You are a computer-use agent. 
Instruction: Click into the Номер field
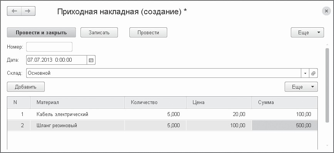coord(49,47)
